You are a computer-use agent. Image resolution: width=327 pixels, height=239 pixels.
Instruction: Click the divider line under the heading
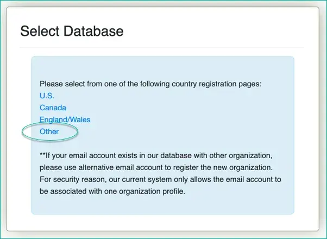(163, 47)
